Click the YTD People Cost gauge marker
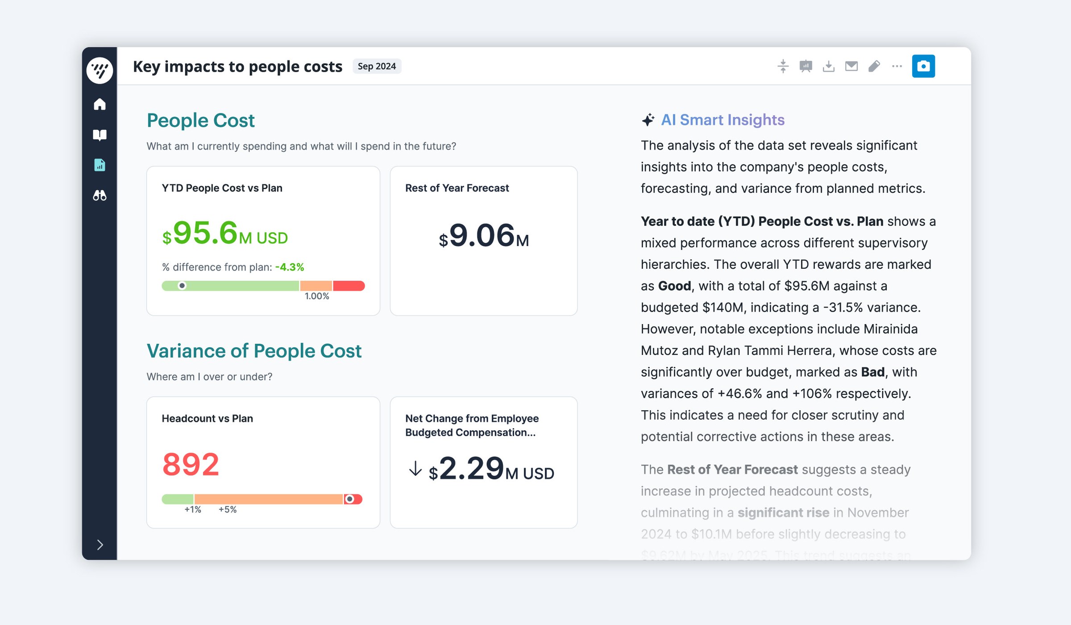 click(182, 286)
